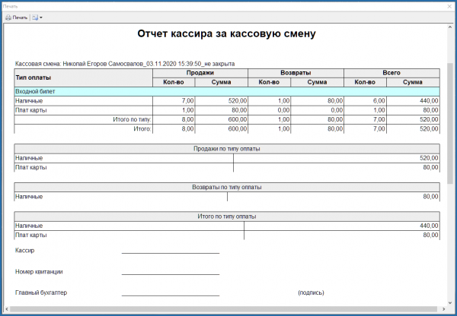457x316 pixels.
Task: Click the vertical scrollbar thumb
Action: [449, 122]
